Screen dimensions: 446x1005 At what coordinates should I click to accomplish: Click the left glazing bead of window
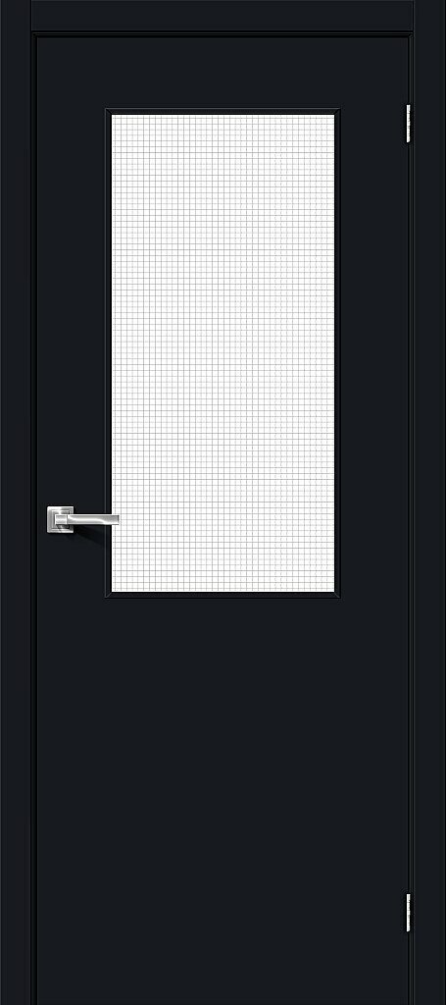click(109, 353)
